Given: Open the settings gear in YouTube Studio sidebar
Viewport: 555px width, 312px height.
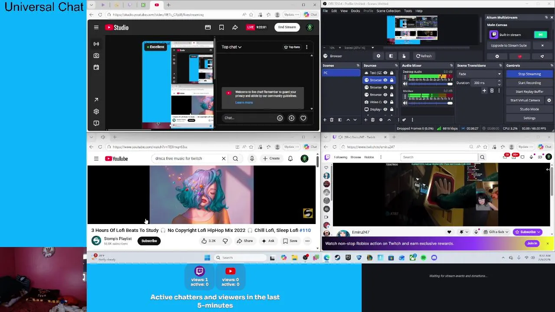Looking at the screenshot, I should click(96, 111).
